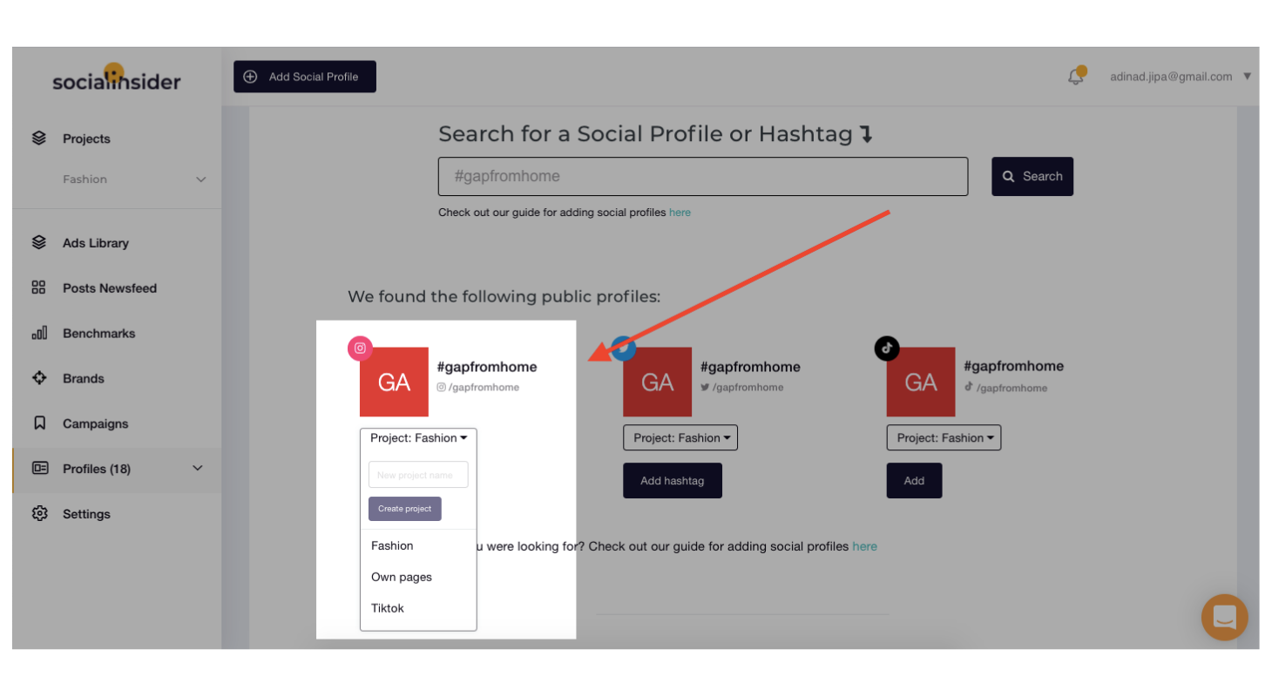The image size is (1272, 697).
Task: Click the Add hashtag button
Action: click(673, 480)
